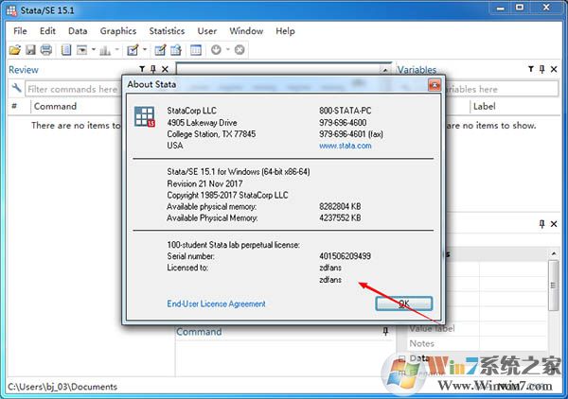Open the www.stata.com link
This screenshot has width=568, height=399.
346,146
